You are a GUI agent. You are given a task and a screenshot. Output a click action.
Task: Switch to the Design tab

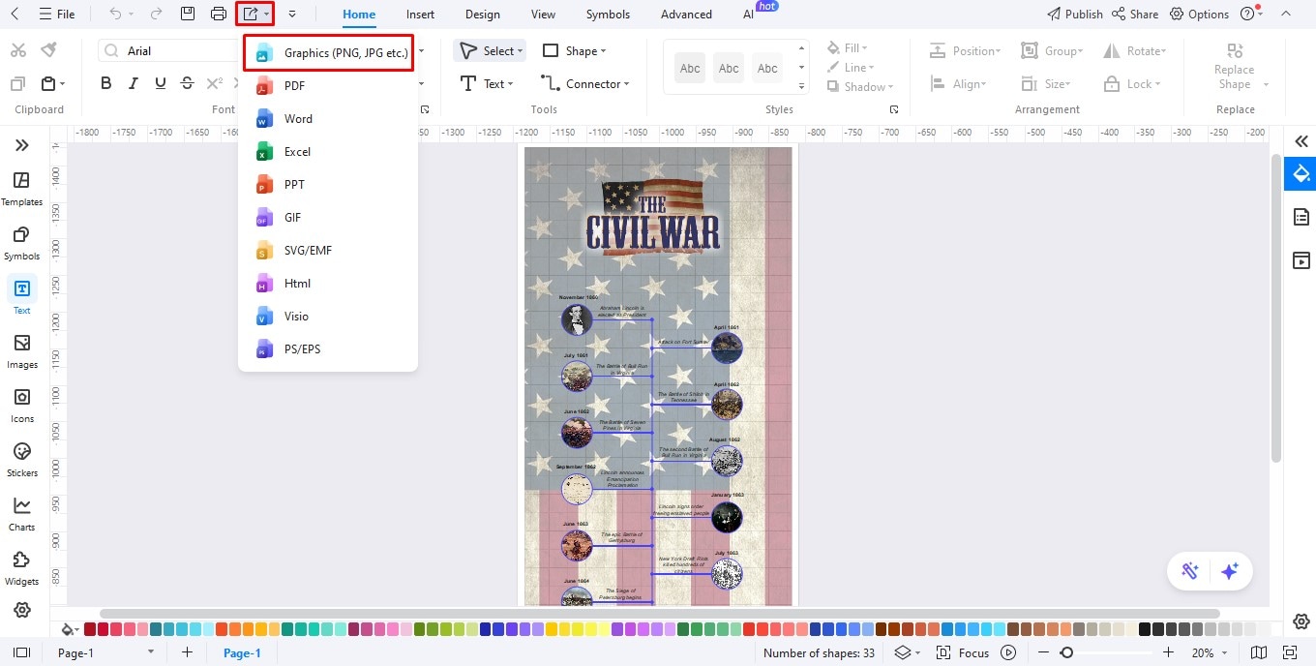[x=482, y=15]
